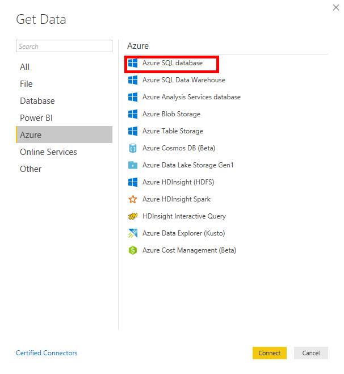Select the Azure Cosmos DB cylinder icon

click(x=133, y=148)
